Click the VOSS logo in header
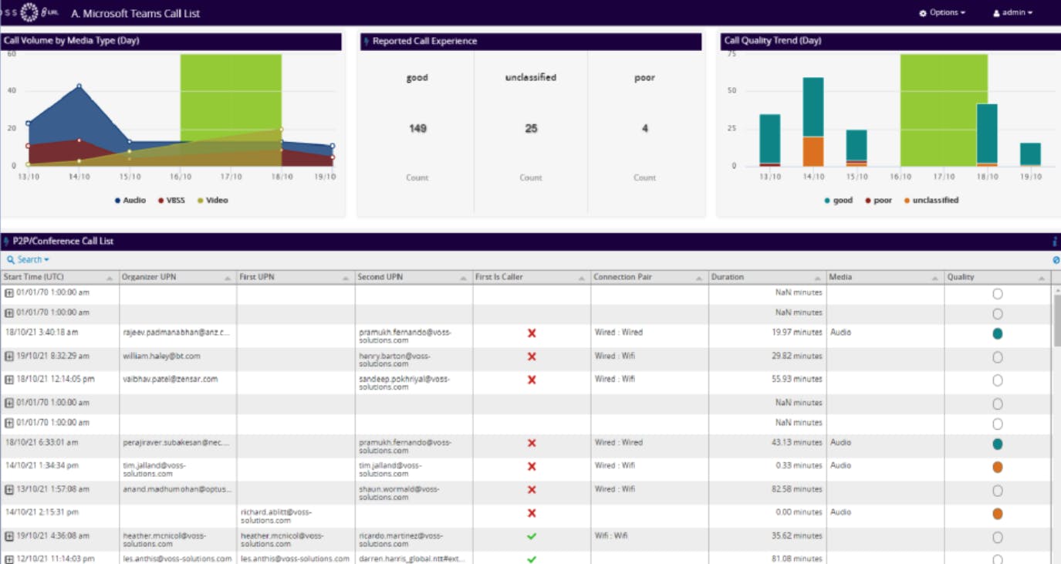 coord(30,12)
